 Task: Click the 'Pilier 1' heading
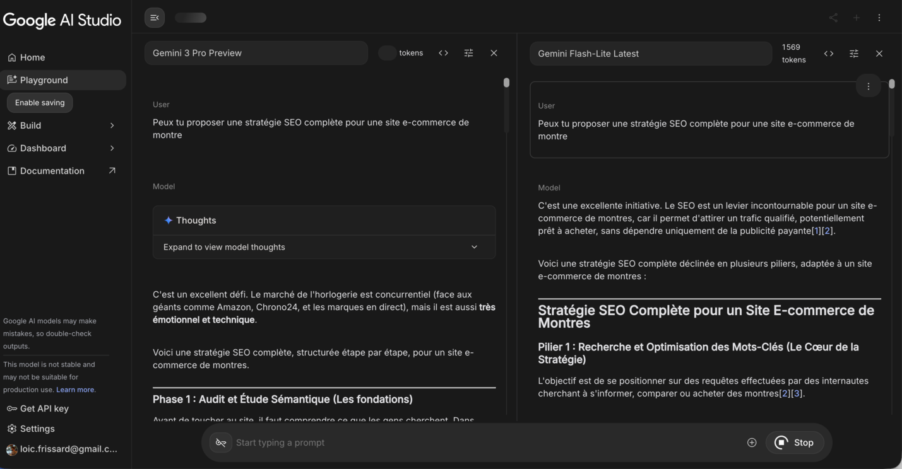click(x=698, y=353)
